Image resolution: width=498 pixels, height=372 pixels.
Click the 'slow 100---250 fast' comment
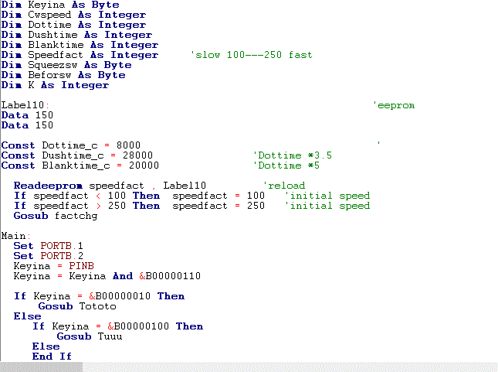[251, 55]
